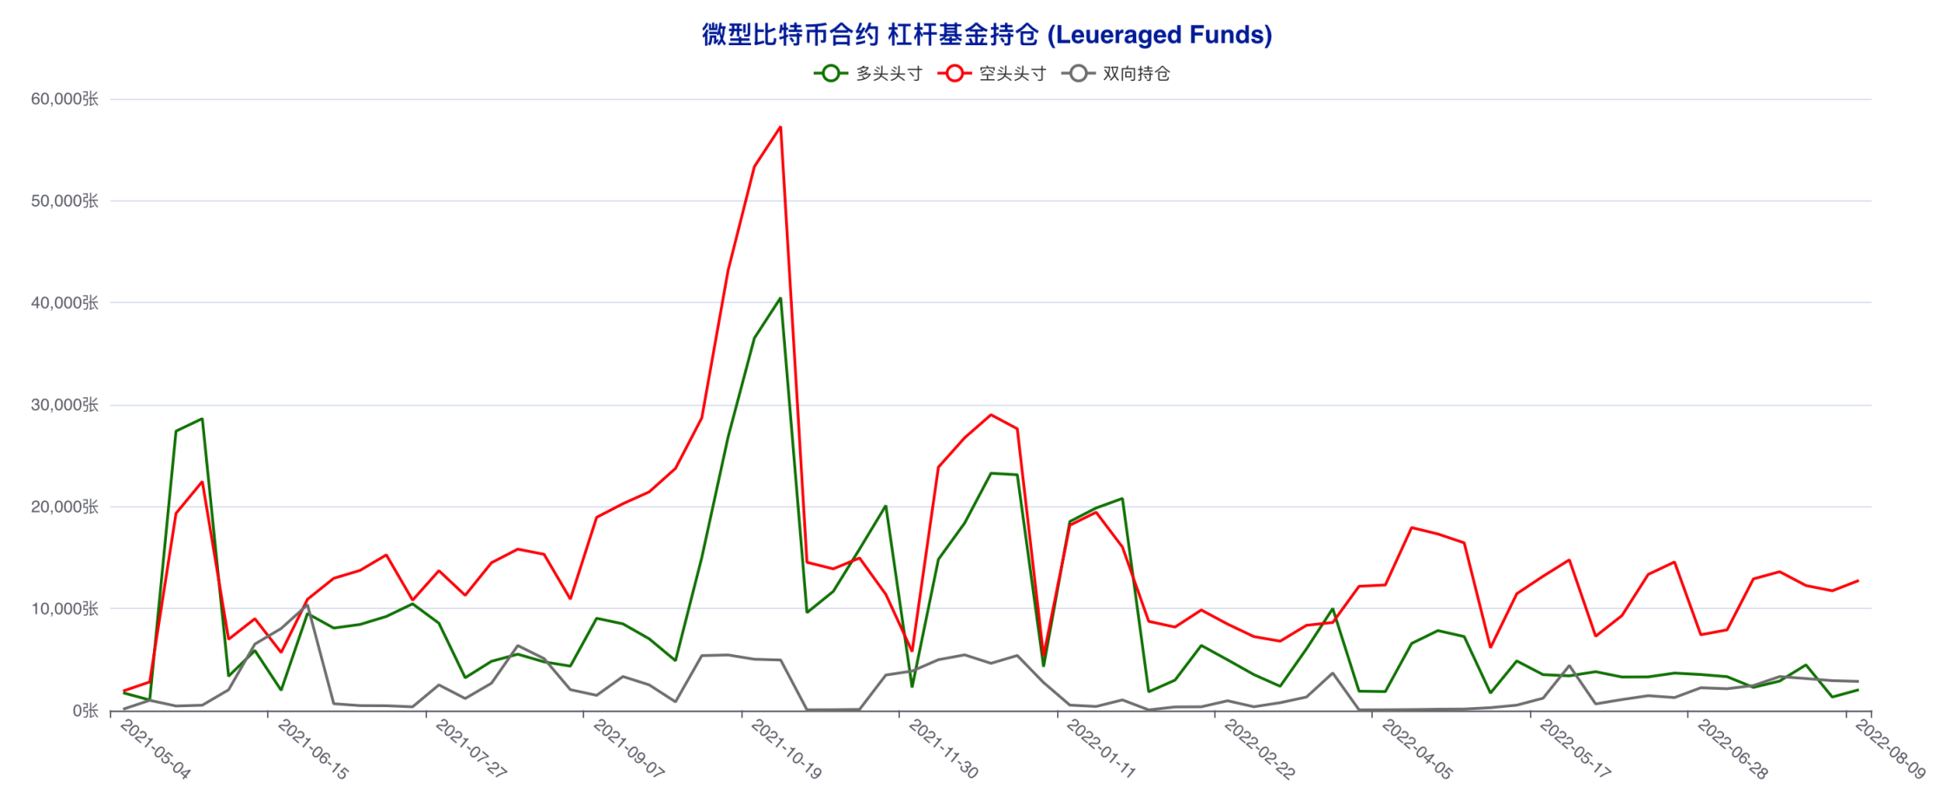
Task: Click the 2022-04-05 date label
Action: coord(1417,750)
